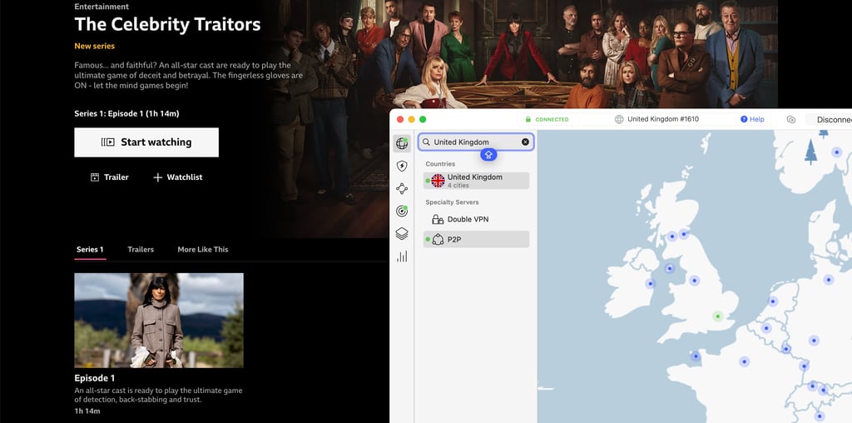Switch to the Series 1 tab

(x=90, y=250)
